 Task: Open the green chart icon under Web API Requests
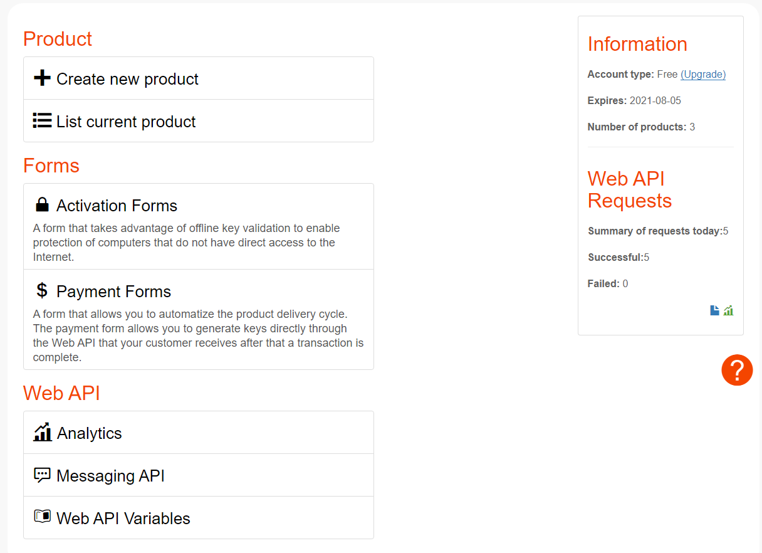click(728, 310)
